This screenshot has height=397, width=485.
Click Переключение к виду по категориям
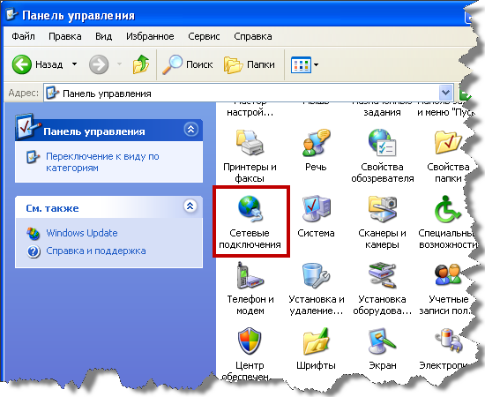tap(102, 161)
